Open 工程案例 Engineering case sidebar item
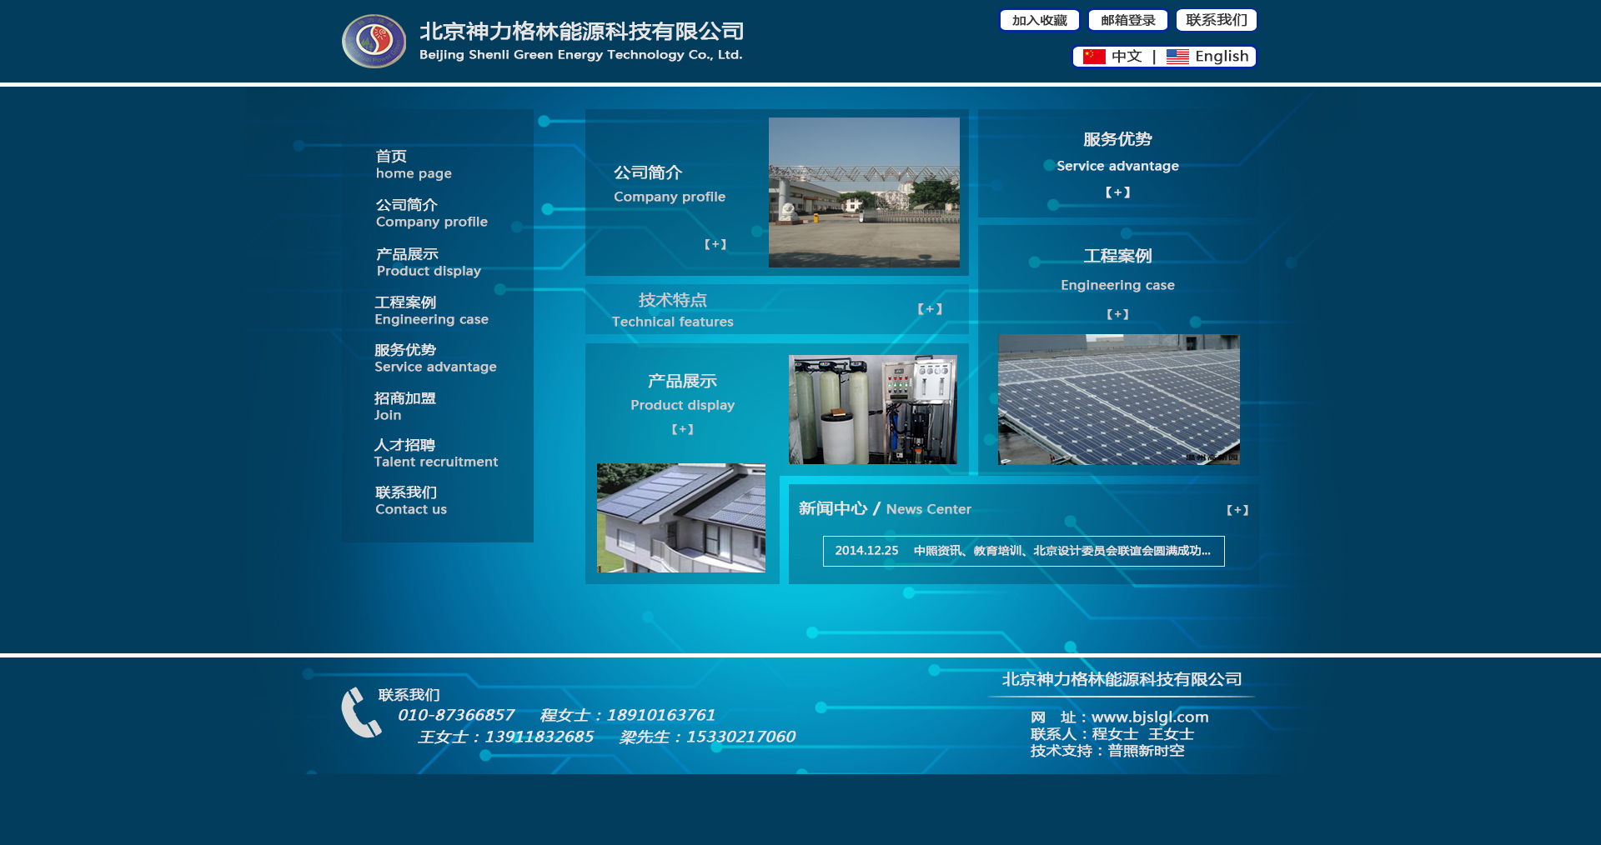1601x845 pixels. point(431,310)
